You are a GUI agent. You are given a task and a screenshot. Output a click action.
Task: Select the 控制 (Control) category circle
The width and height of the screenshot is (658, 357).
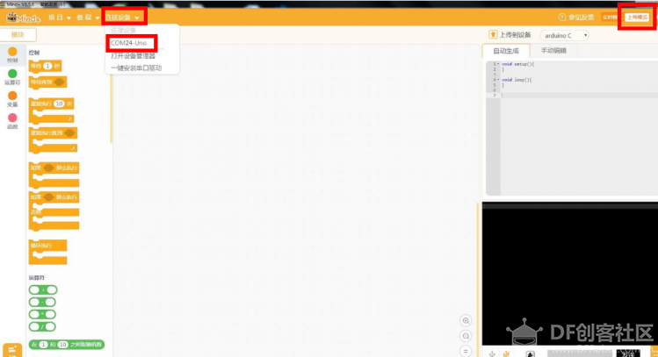(x=12, y=52)
